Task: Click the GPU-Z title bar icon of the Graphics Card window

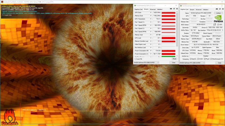Action: [x=181, y=6]
